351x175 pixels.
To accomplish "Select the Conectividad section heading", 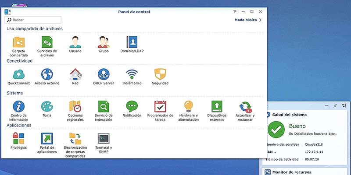I will point(19,61).
